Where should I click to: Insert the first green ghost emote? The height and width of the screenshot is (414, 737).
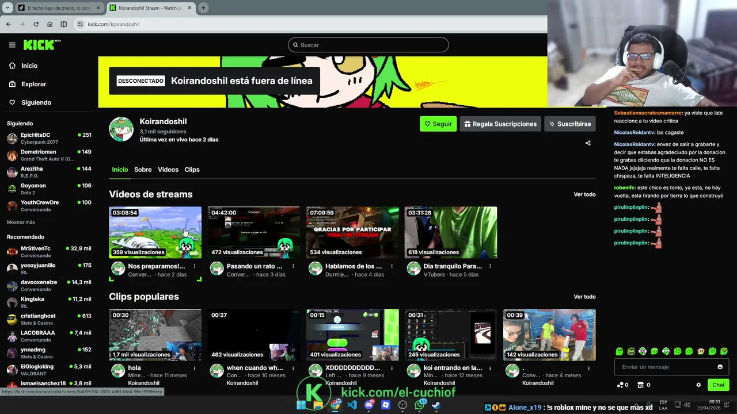coord(620,351)
